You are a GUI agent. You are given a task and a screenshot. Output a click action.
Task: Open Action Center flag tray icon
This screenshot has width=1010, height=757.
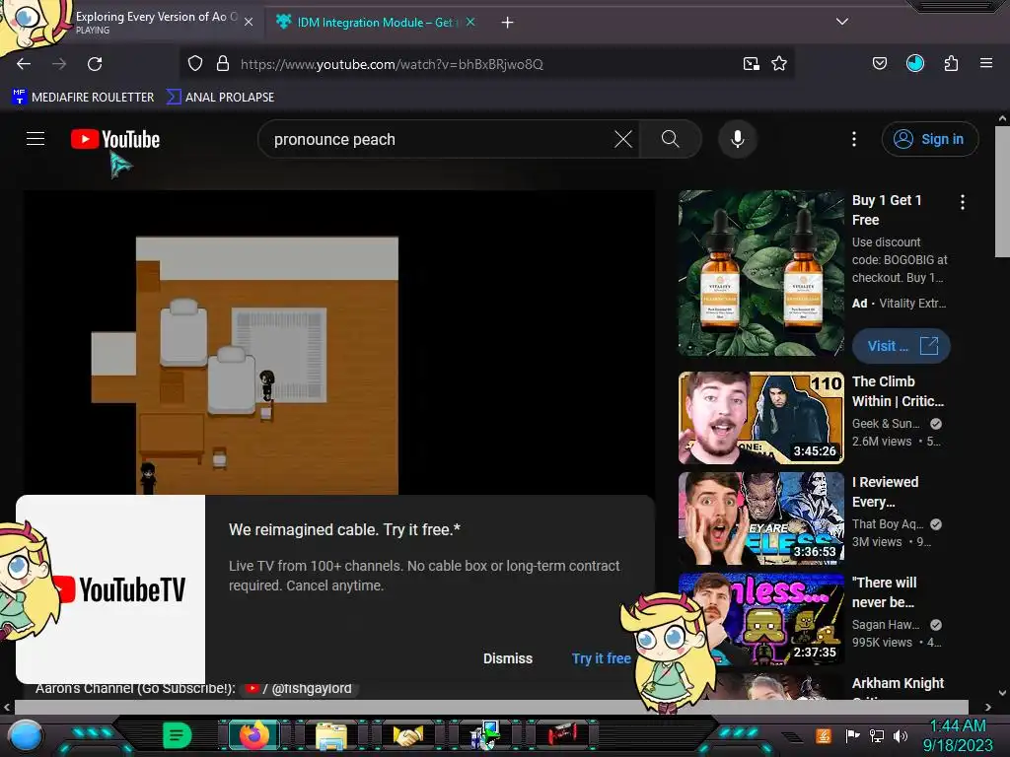[853, 735]
